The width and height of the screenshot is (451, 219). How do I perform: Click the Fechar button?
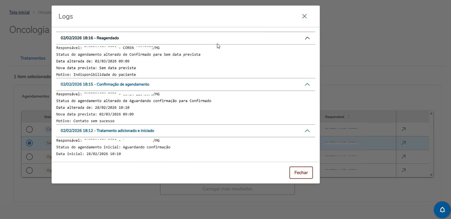(301, 172)
